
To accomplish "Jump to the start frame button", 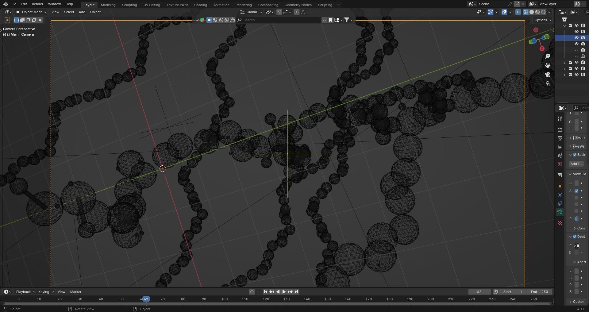I will [265, 292].
